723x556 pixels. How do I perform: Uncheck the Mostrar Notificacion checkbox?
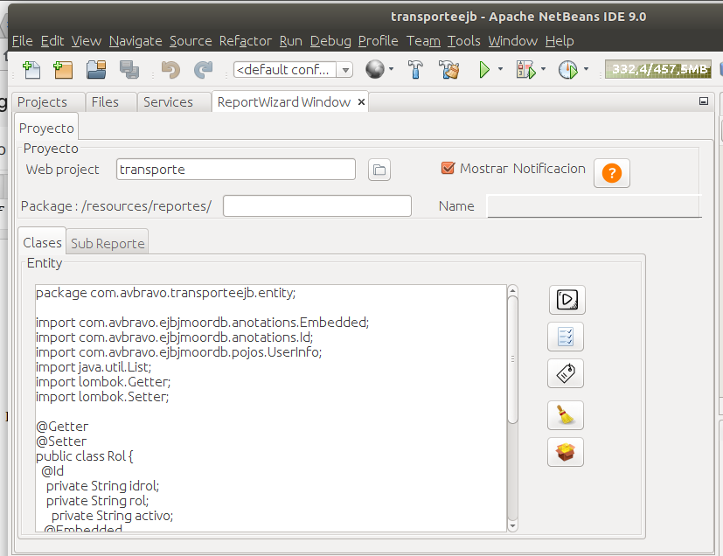click(448, 169)
